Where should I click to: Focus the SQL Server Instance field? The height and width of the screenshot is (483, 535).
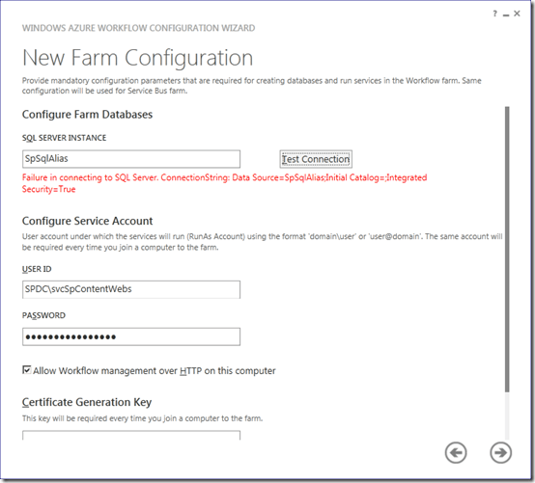pos(131,159)
